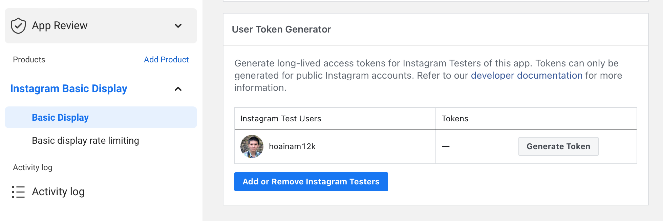Select Basic Display in the sidebar
The image size is (663, 221).
click(60, 117)
